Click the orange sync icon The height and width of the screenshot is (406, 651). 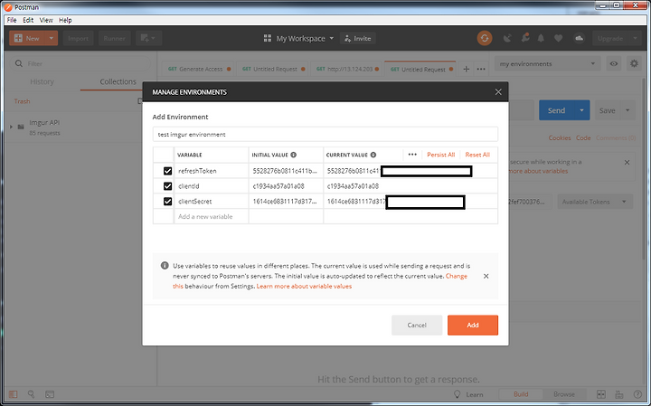484,38
